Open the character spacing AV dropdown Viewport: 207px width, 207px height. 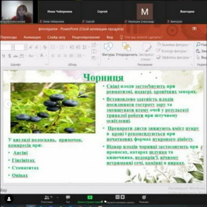point(23,56)
